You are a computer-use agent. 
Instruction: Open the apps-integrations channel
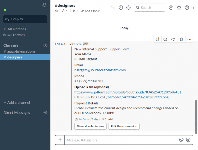click(x=21, y=51)
